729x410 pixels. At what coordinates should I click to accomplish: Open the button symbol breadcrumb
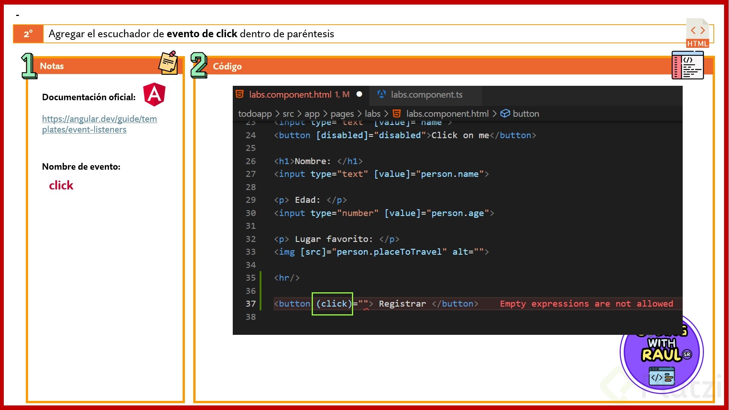525,114
